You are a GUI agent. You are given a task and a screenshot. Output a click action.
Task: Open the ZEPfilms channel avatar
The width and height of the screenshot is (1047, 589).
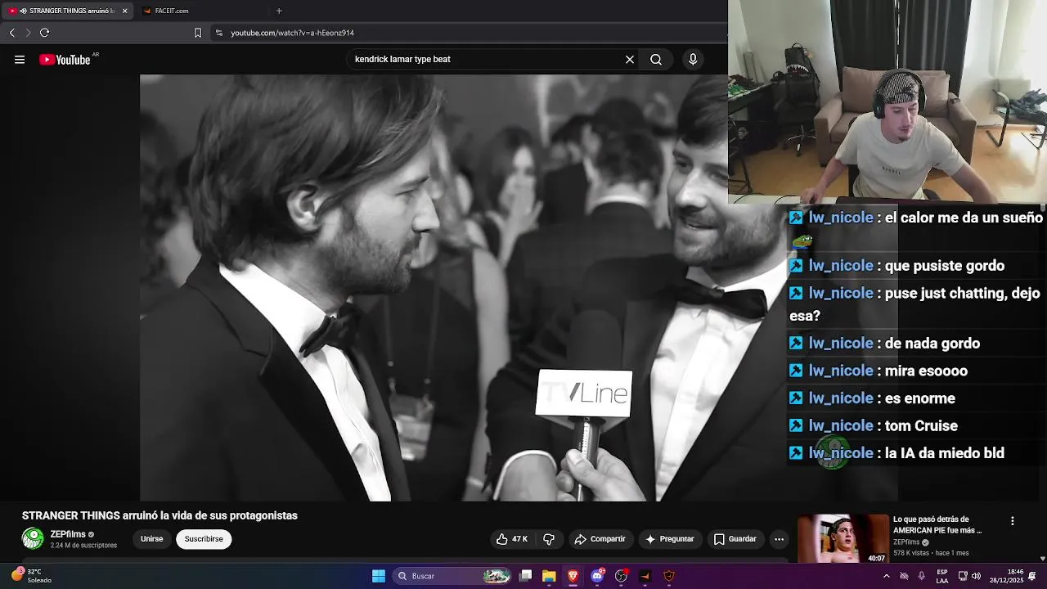click(33, 538)
